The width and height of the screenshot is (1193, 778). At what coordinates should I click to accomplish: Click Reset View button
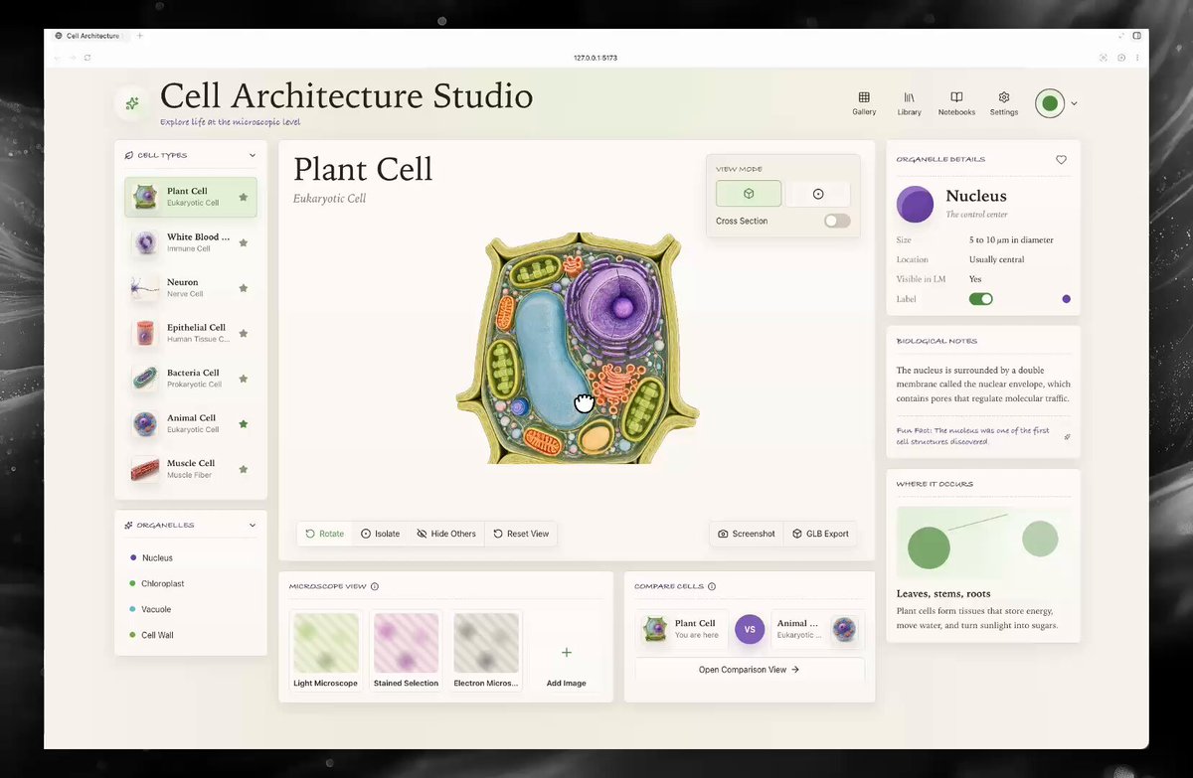point(521,534)
